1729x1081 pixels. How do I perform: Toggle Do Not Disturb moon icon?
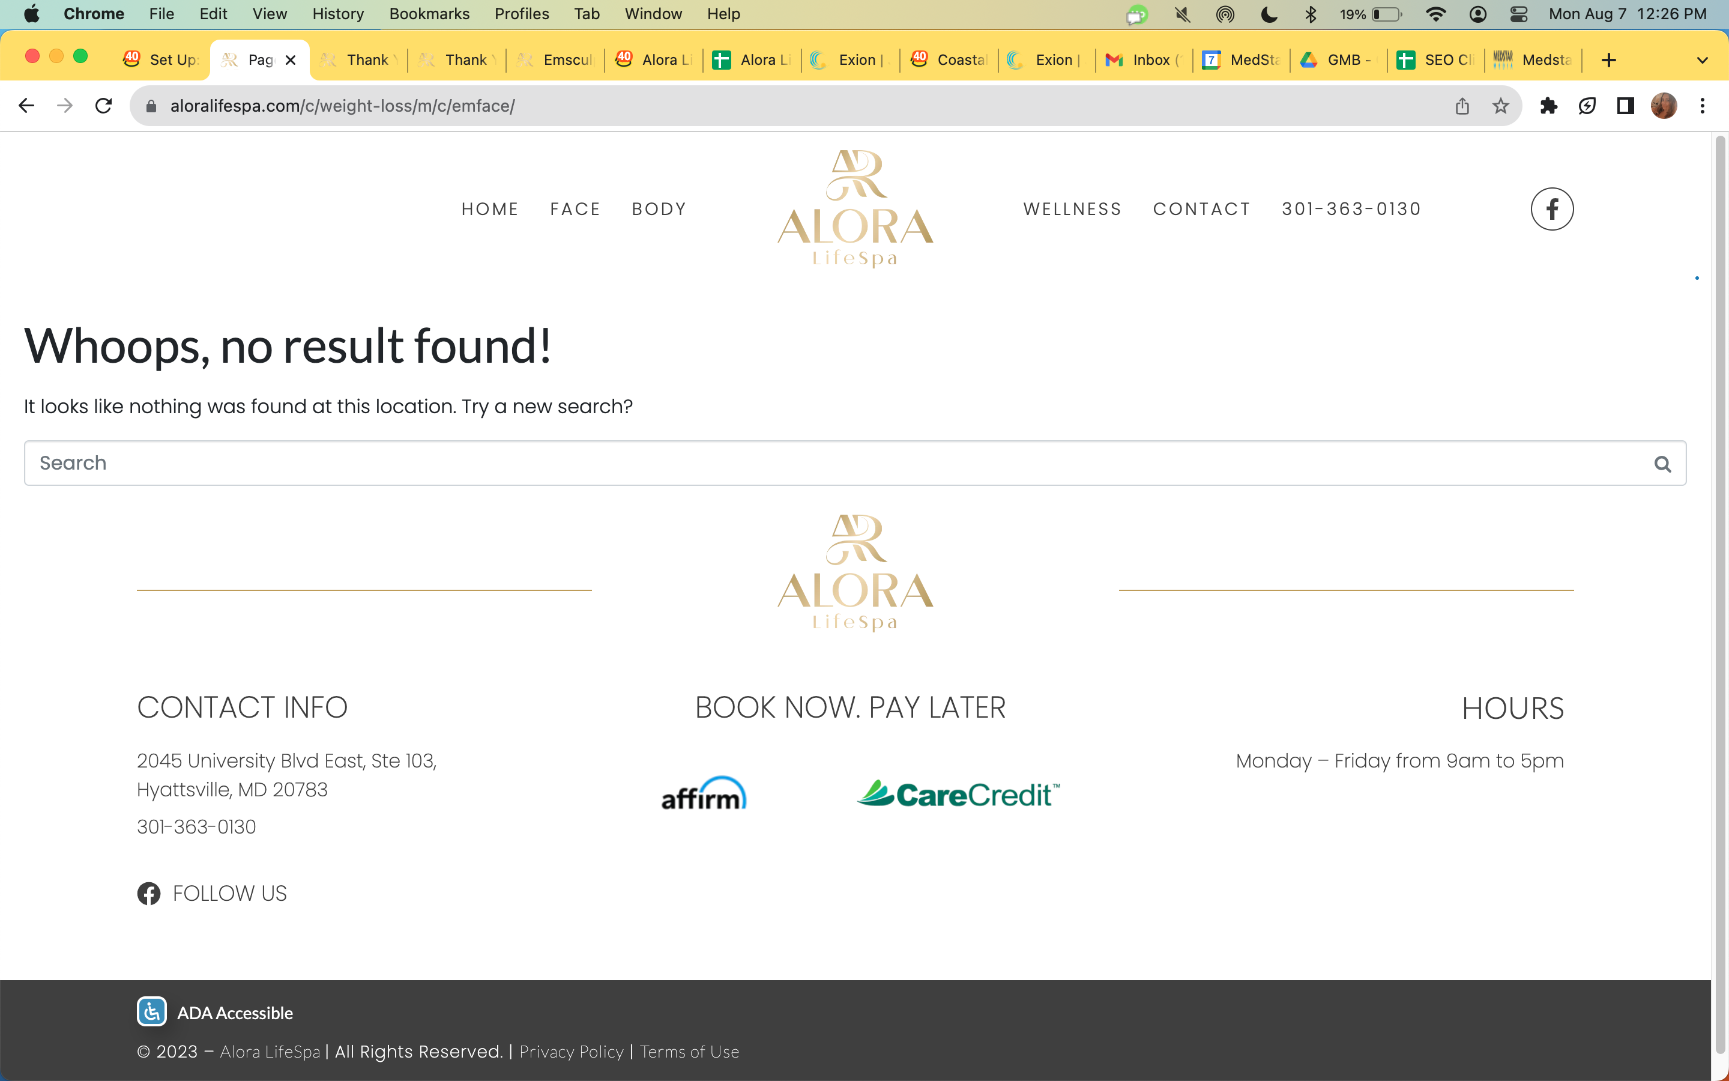[1269, 14]
